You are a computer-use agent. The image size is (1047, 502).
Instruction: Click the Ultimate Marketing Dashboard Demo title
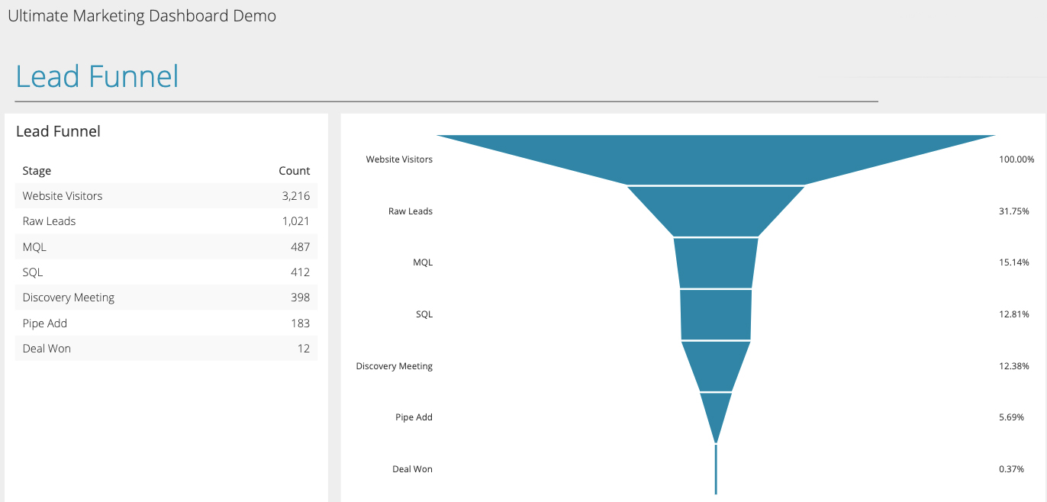(x=142, y=15)
